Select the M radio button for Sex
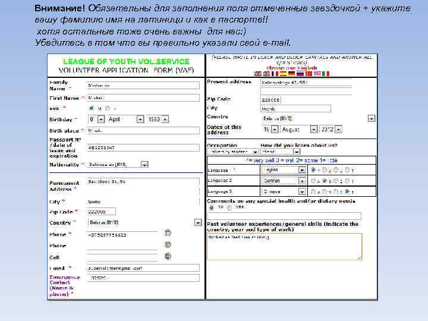Screen dimensions: 428x321 click(x=92, y=108)
